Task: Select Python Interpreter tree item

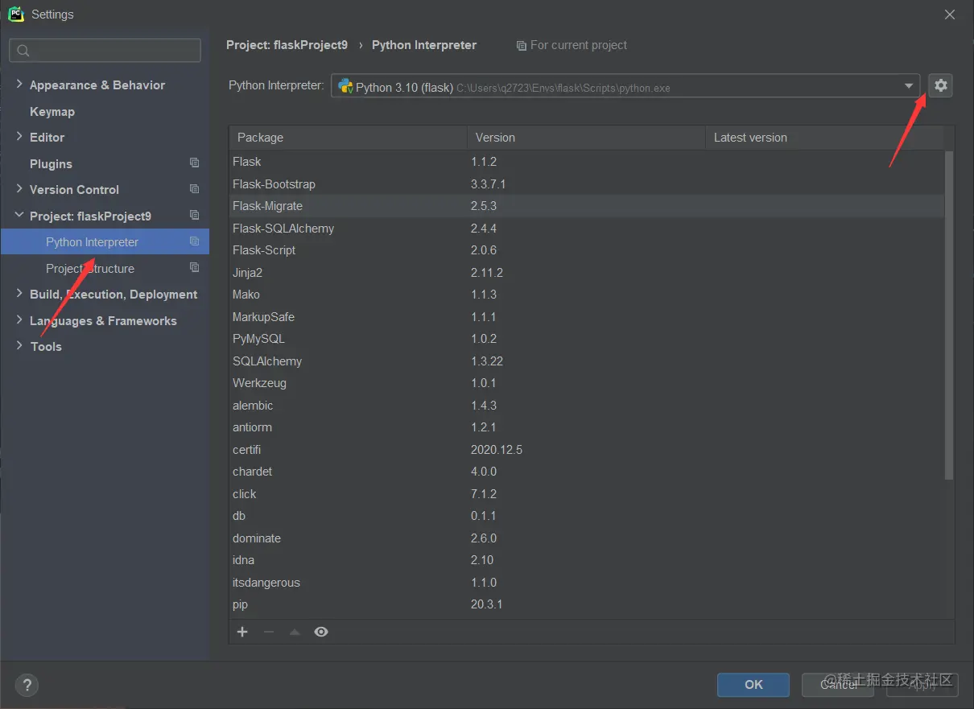Action: click(105, 241)
